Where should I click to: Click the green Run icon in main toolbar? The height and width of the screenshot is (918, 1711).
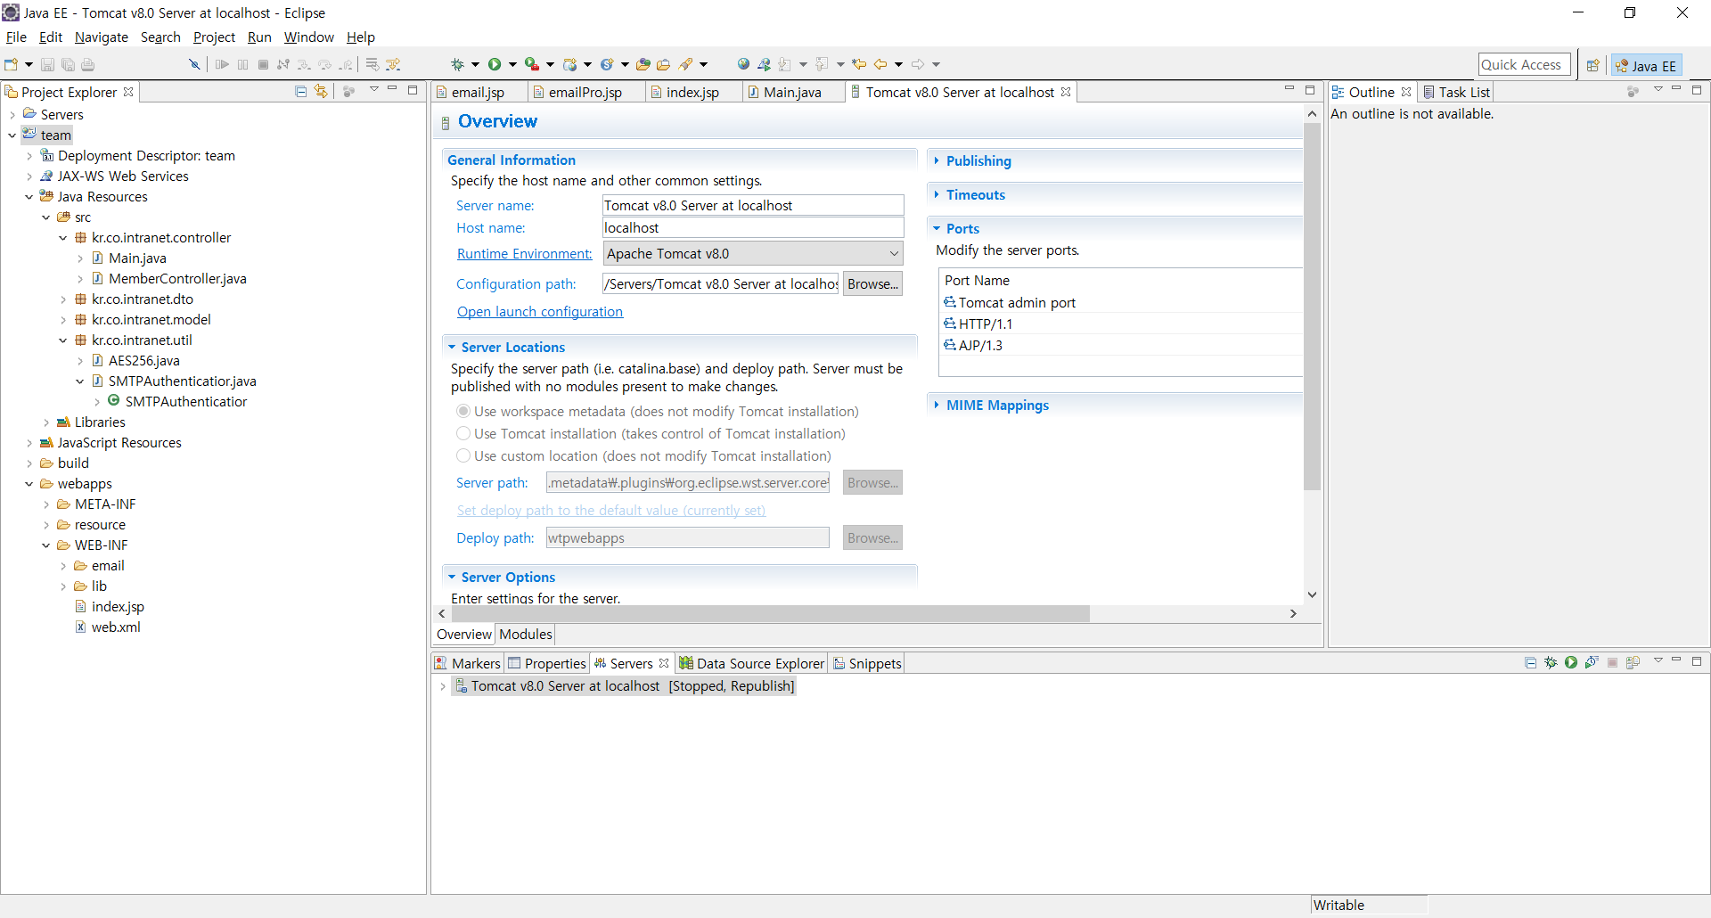click(495, 64)
